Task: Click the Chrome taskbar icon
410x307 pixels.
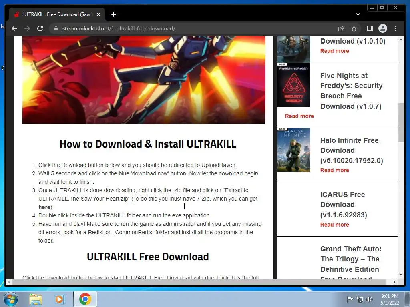Action: tap(85, 299)
